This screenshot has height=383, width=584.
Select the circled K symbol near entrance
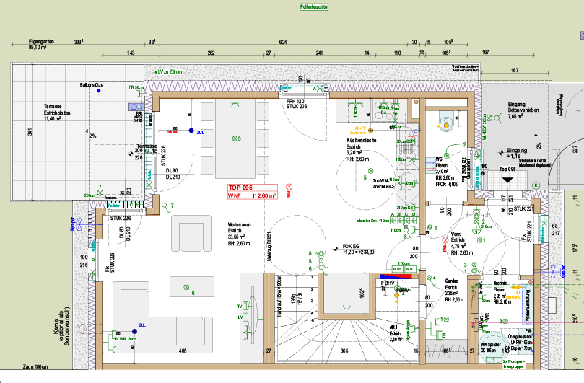(x=536, y=185)
